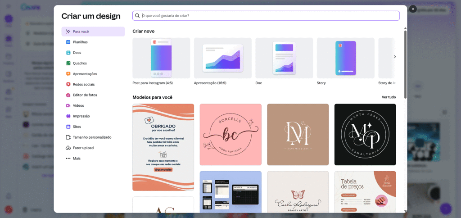This screenshot has width=461, height=218.
Task: Select the Vídeos category label
Action: coord(78,105)
